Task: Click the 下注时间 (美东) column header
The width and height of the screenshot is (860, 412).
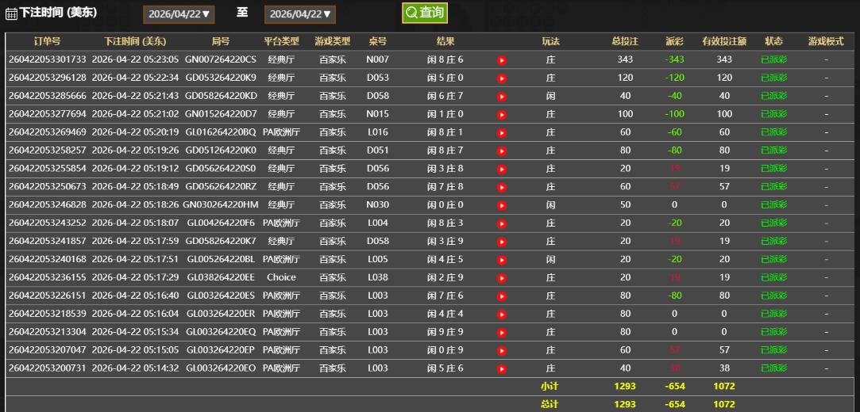Action: [135, 41]
